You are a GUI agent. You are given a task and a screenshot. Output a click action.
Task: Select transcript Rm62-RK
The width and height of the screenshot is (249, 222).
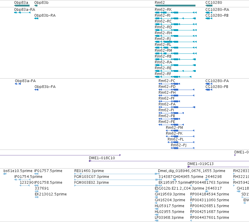[x=176, y=13]
